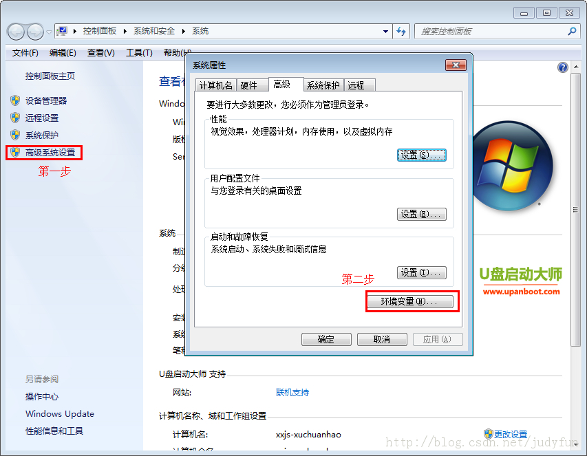The width and height of the screenshot is (587, 456).
Task: Click the search magnifier icon
Action: click(x=572, y=32)
